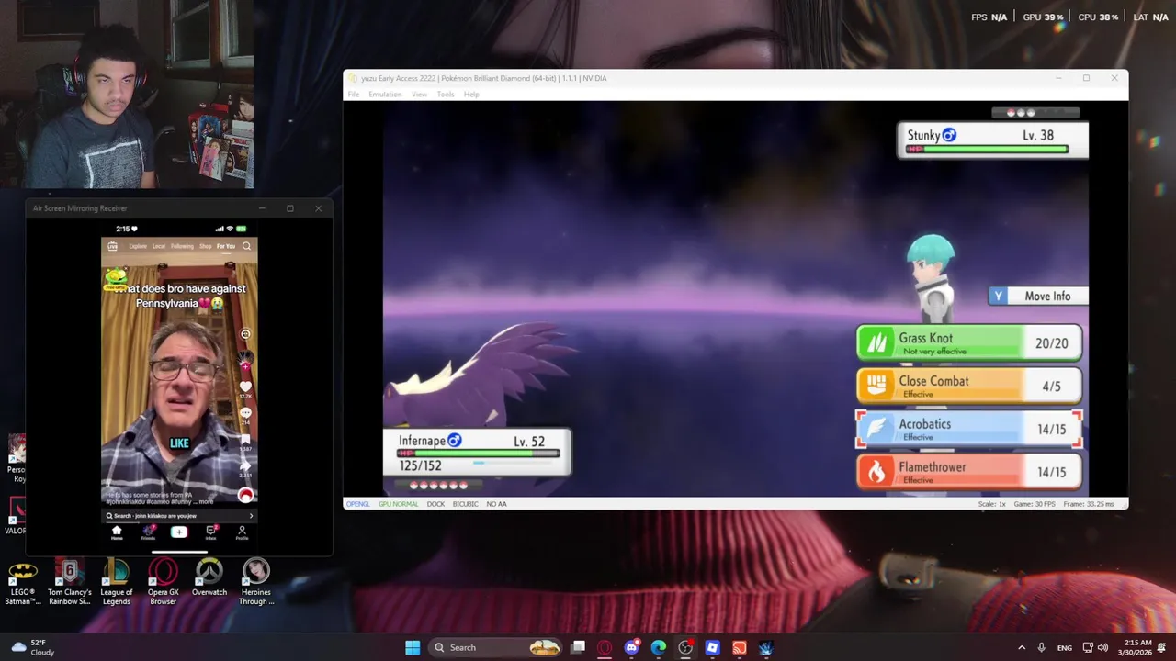Open the Opera GX Browser shortcut
1176x661 pixels.
point(163,583)
